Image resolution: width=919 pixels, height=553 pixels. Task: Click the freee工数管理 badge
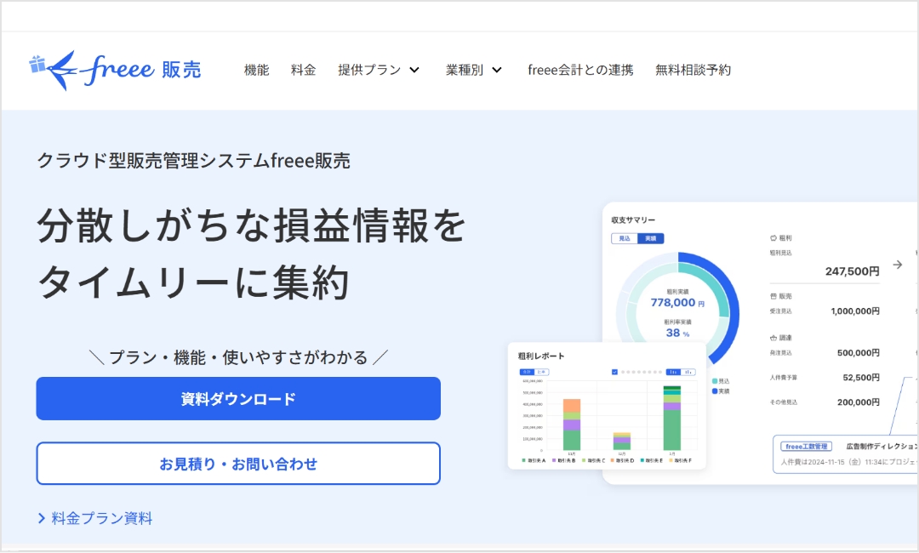coord(806,446)
